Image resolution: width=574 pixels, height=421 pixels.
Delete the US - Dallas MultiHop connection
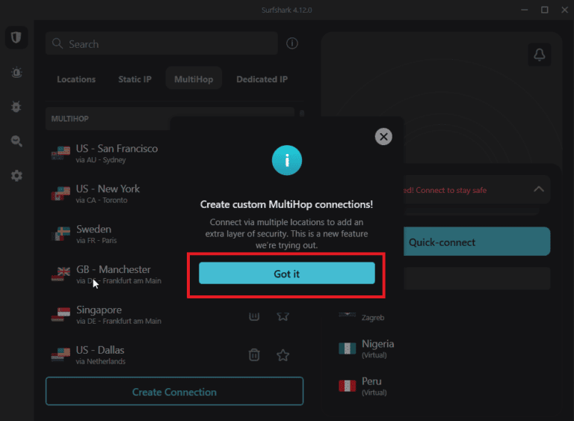click(254, 355)
